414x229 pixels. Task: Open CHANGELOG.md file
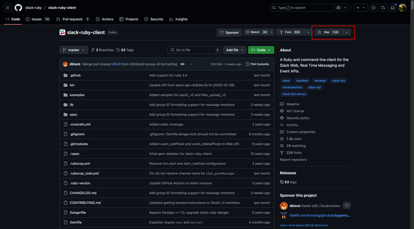[83, 193]
